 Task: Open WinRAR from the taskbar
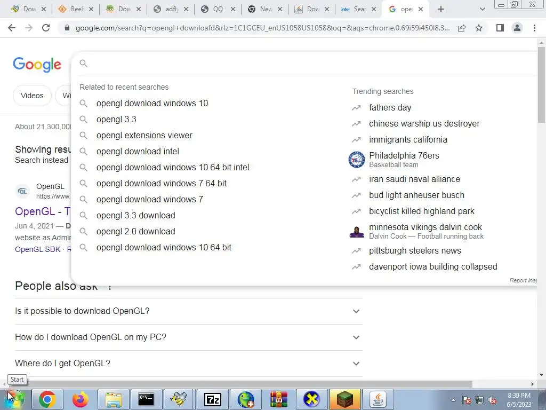pos(278,399)
